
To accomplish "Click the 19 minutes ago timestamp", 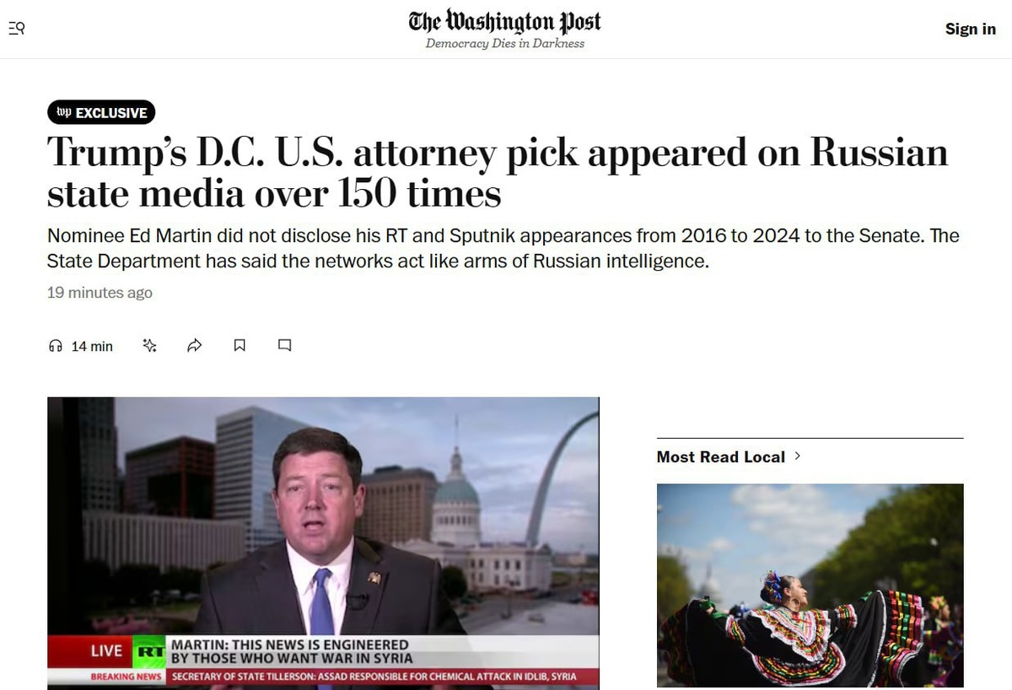I will pyautogui.click(x=100, y=293).
